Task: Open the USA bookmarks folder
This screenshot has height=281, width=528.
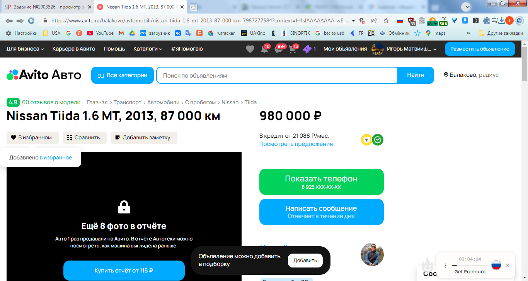Action: click(52, 33)
